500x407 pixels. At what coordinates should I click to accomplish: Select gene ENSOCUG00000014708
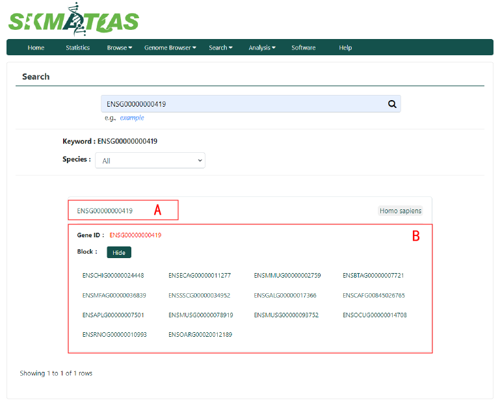coord(375,315)
